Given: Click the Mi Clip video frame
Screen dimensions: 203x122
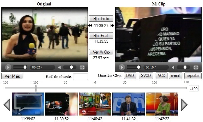Looking at the screenshot, I should click(158, 35).
